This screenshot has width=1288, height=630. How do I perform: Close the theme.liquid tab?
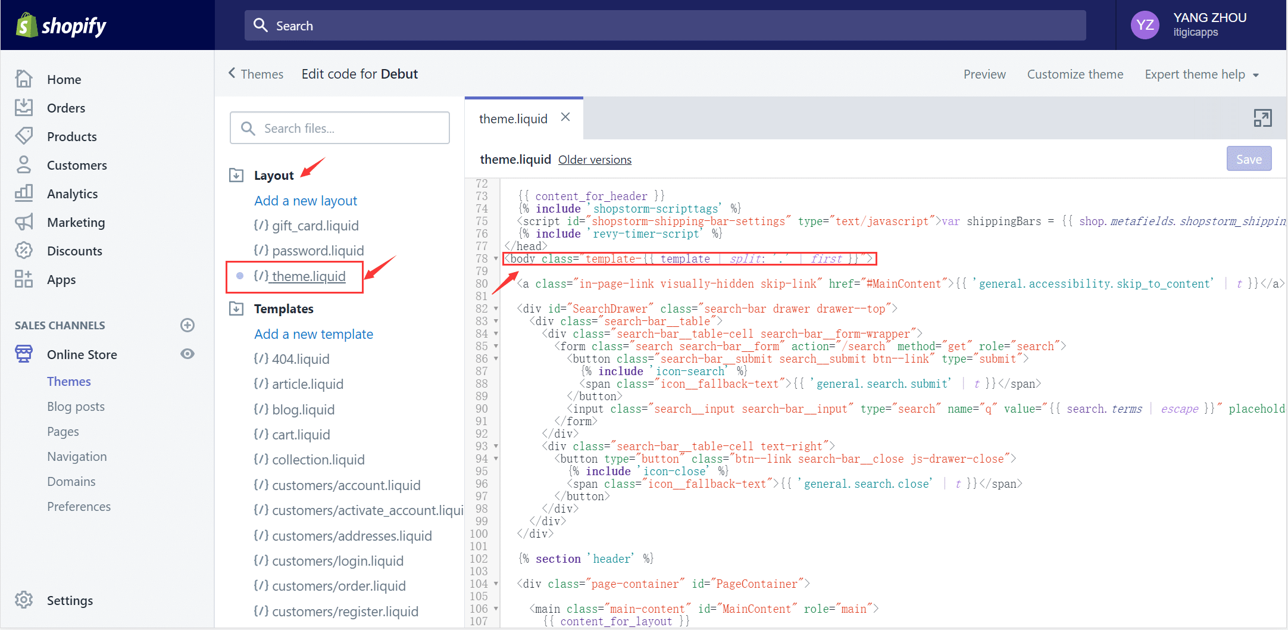pyautogui.click(x=565, y=117)
